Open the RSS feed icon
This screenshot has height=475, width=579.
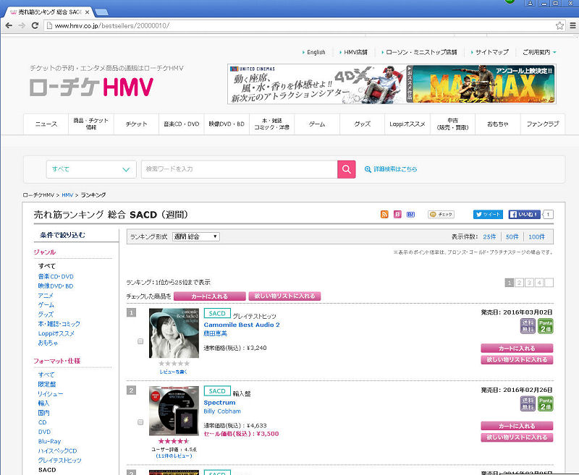click(x=384, y=214)
